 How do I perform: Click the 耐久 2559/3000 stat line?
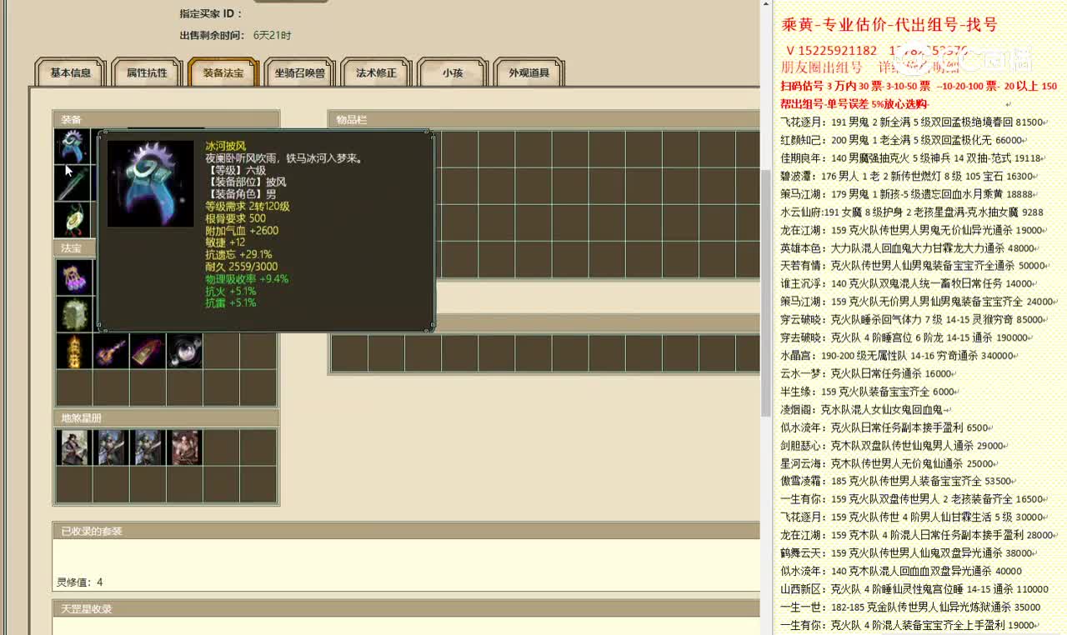coord(241,267)
